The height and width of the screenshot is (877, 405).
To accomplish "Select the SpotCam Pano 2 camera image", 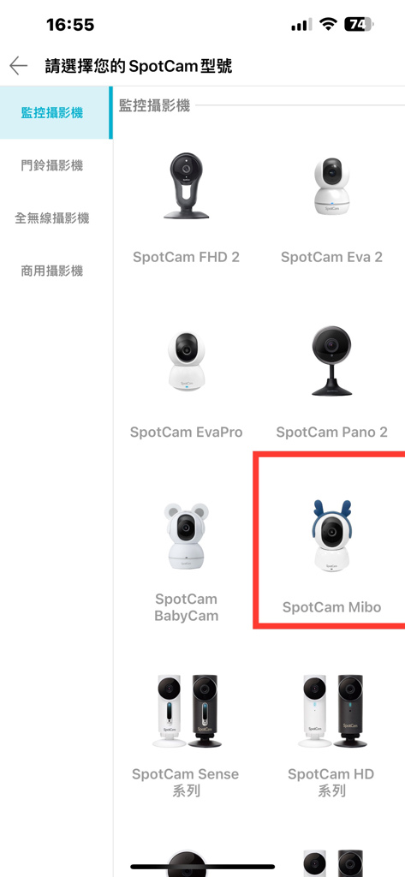I will pos(331,361).
